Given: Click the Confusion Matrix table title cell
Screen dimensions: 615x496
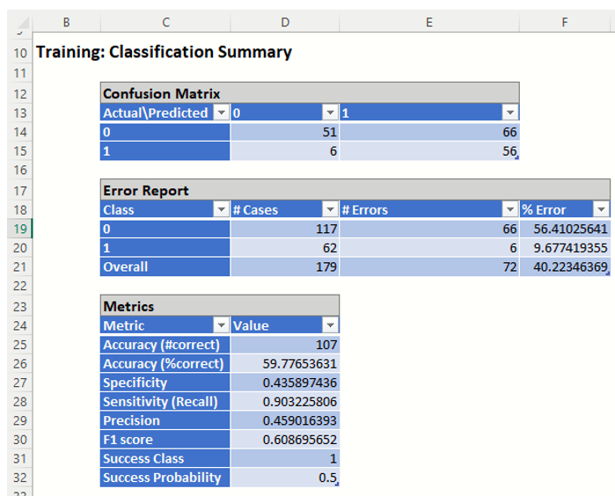Looking at the screenshot, I should pyautogui.click(x=165, y=93).
